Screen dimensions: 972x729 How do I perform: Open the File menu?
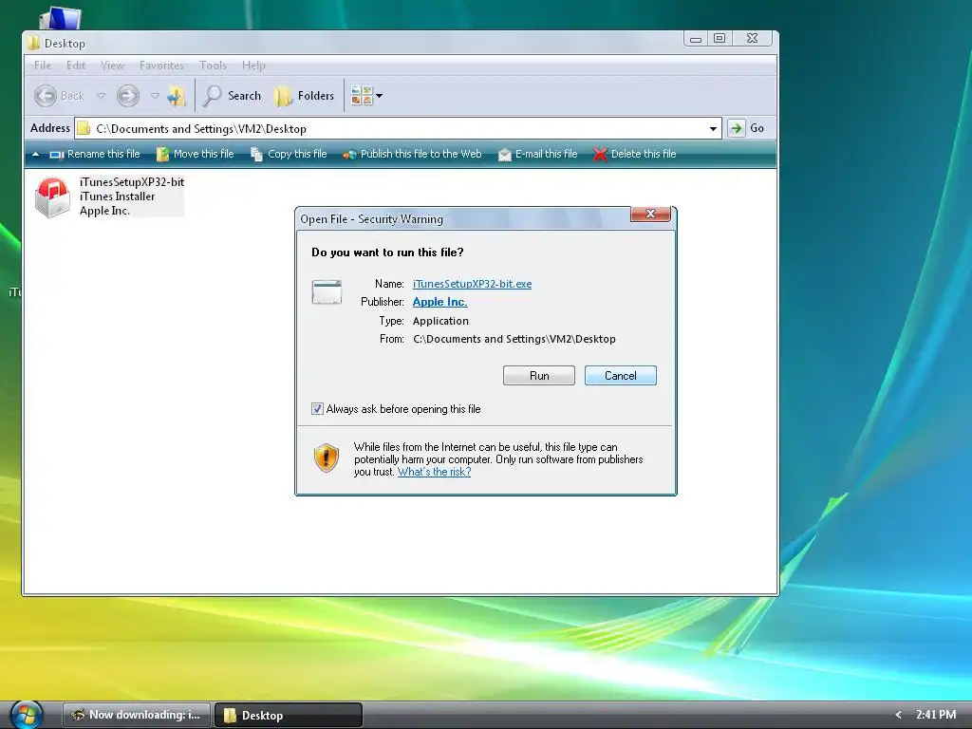[43, 65]
